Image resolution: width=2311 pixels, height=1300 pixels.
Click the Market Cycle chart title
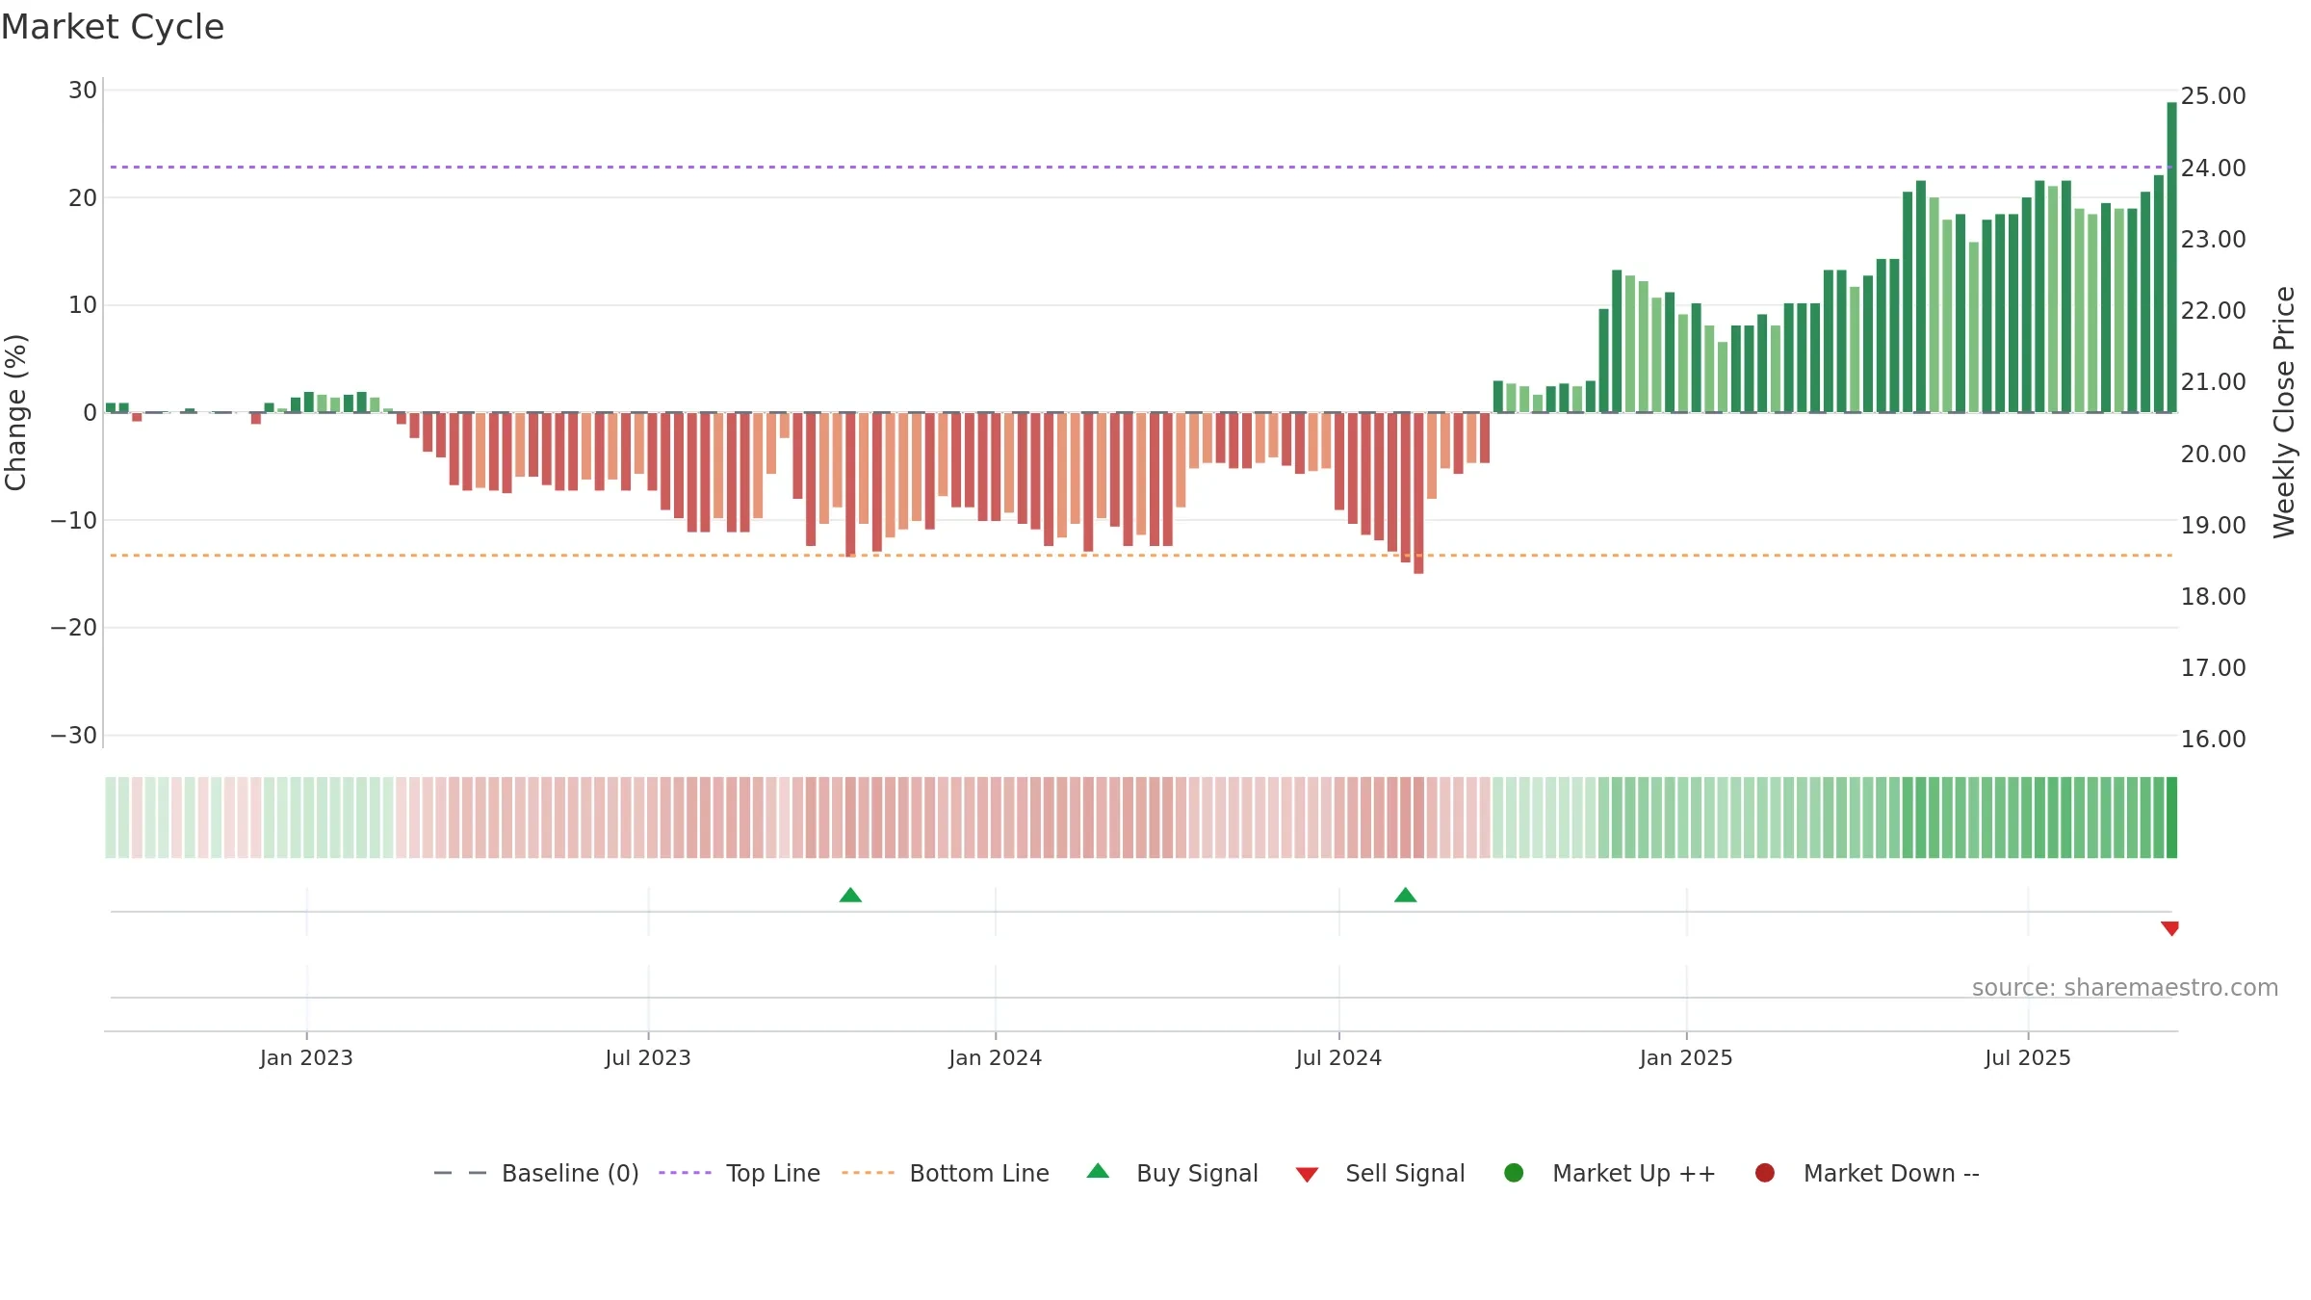(x=113, y=27)
